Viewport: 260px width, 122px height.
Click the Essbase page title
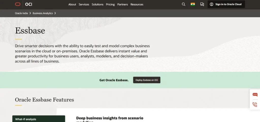(x=30, y=31)
